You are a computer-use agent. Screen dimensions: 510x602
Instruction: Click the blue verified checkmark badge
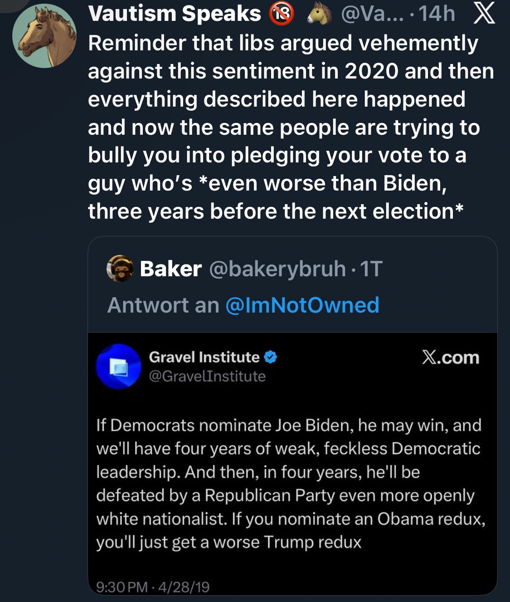point(270,357)
